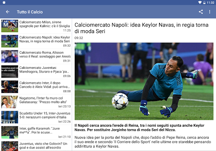Image resolution: width=216 pixels, height=151 pixels.
Task: Tap the notification icon in status bar
Action: [x=4, y=3]
